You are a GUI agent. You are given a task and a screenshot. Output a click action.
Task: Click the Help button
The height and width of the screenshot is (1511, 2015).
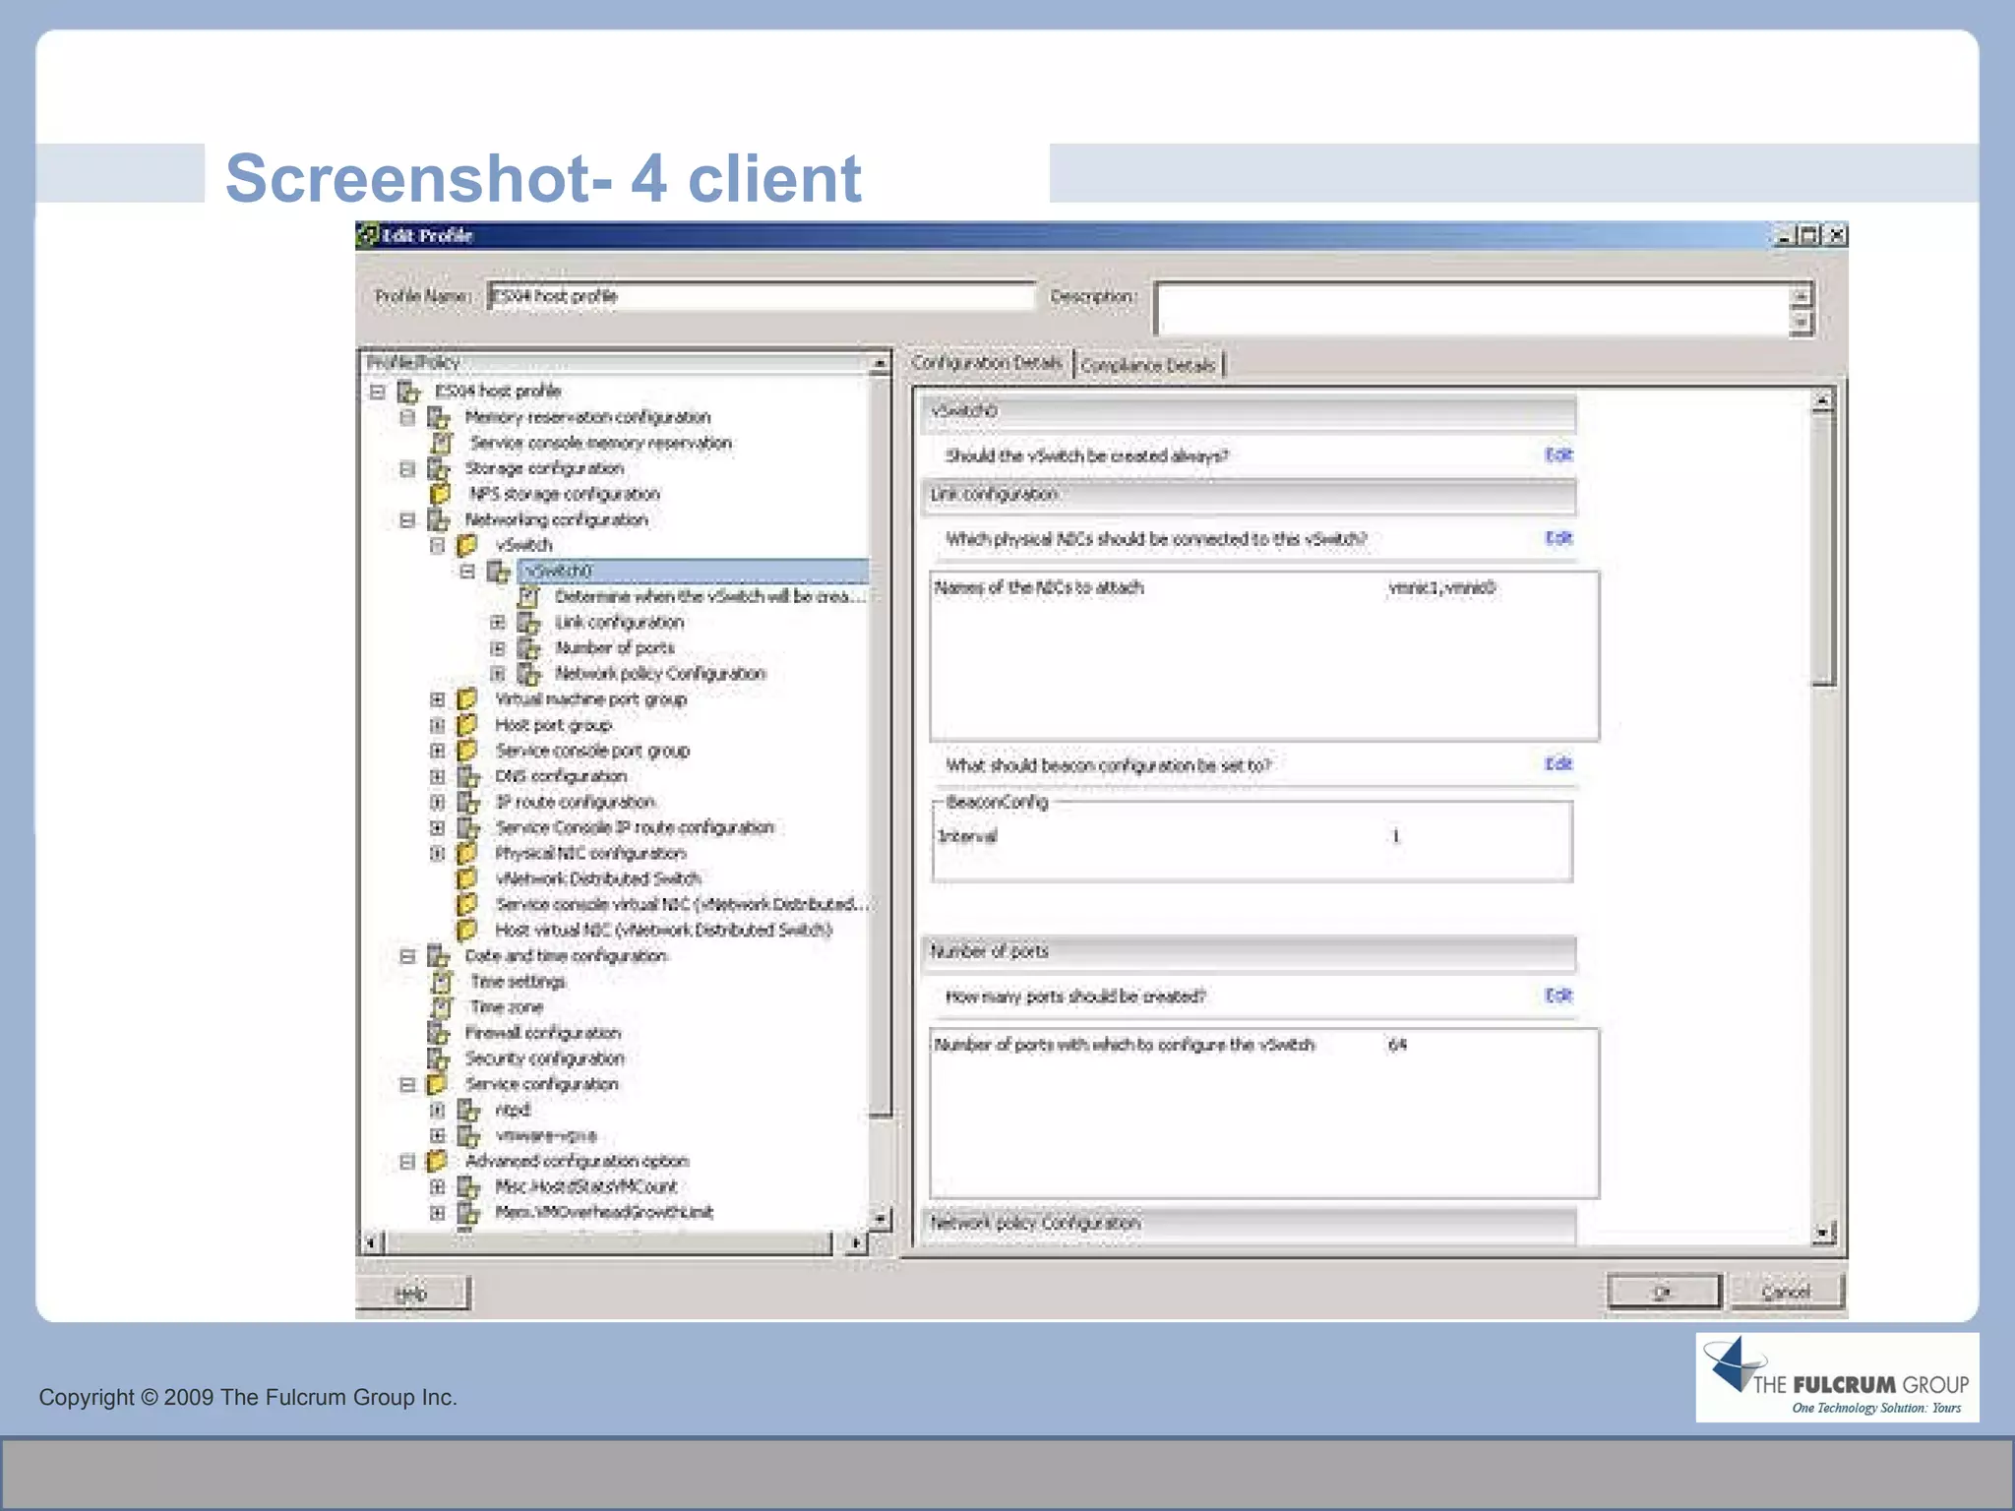click(x=411, y=1294)
